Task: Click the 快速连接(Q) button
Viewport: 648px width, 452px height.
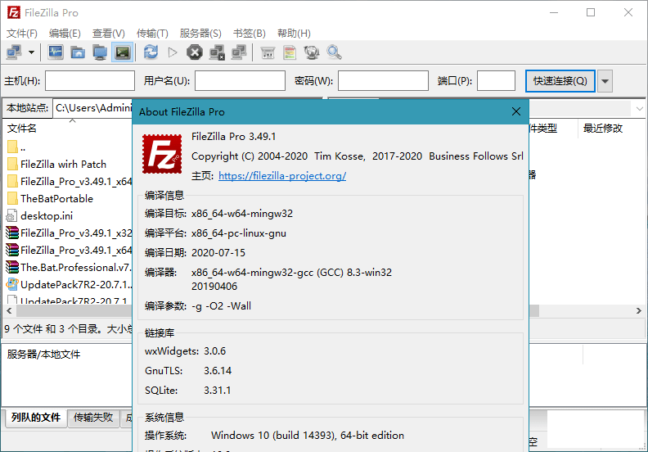Action: 560,80
